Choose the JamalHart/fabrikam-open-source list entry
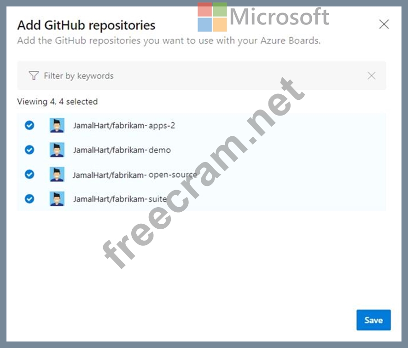Viewport: 408px width, 348px height. click(x=134, y=175)
